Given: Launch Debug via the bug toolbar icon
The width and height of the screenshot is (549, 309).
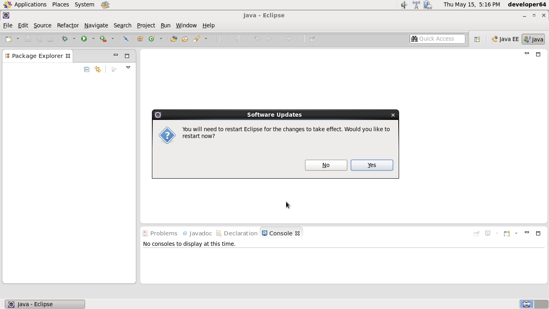Looking at the screenshot, I should click(65, 39).
